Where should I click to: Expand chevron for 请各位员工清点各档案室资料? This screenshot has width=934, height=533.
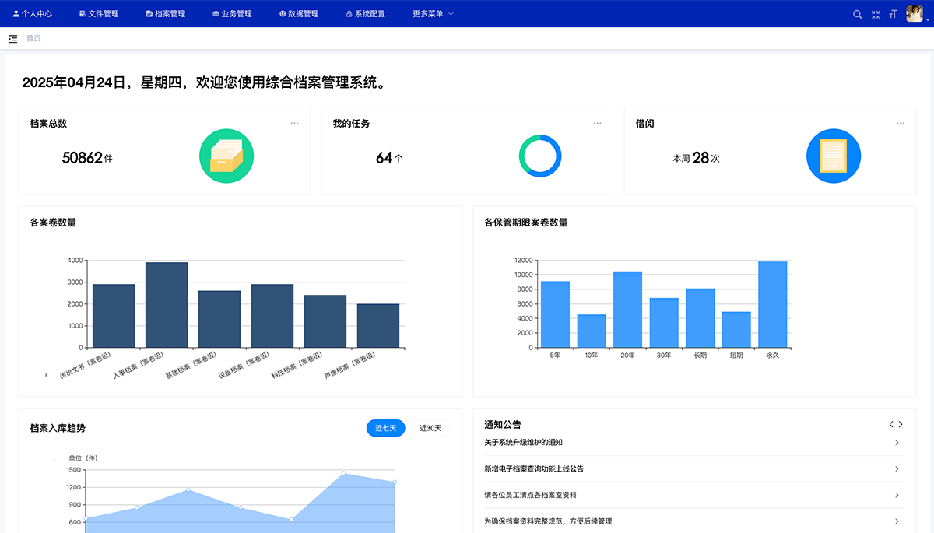pyautogui.click(x=897, y=495)
